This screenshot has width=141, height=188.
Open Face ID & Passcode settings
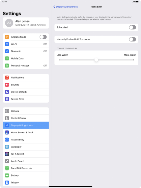[26, 168]
